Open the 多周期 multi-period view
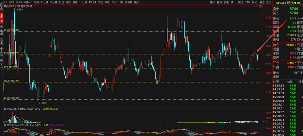303x136 pixels. coord(129,2)
